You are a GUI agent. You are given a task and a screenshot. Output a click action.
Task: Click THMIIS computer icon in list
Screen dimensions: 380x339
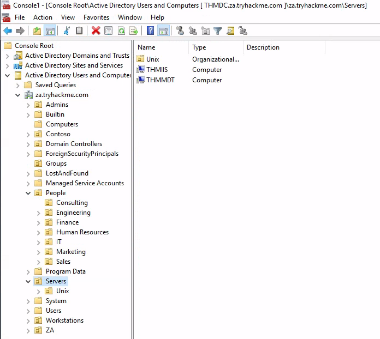click(x=140, y=69)
